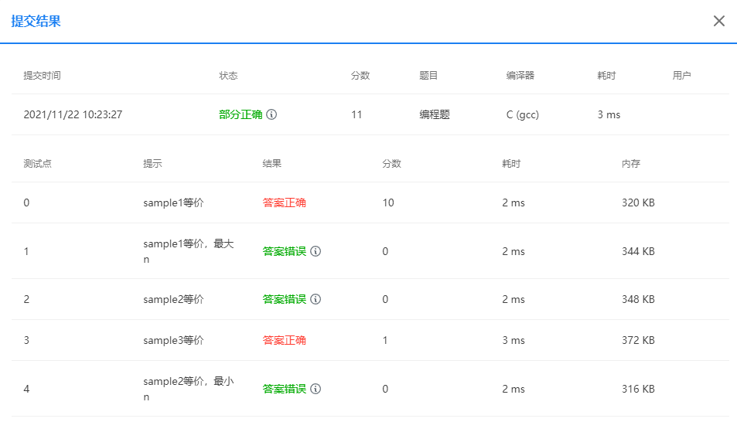737x422 pixels.
Task: Click info icon next to 部分正确 status
Action: point(271,114)
